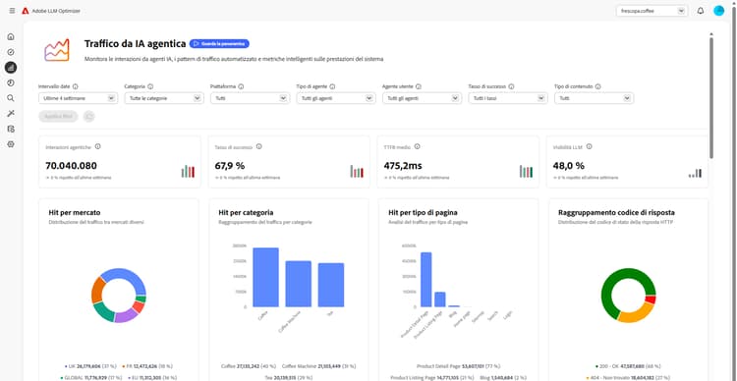Viewport: 737px width, 381px height.
Task: Show info for Categoria filter
Action: click(x=150, y=86)
